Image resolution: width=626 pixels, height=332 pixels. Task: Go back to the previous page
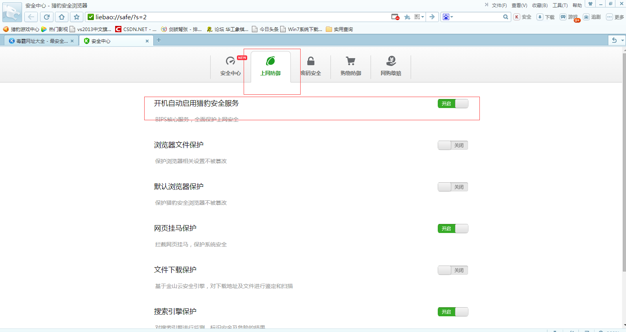click(x=31, y=17)
